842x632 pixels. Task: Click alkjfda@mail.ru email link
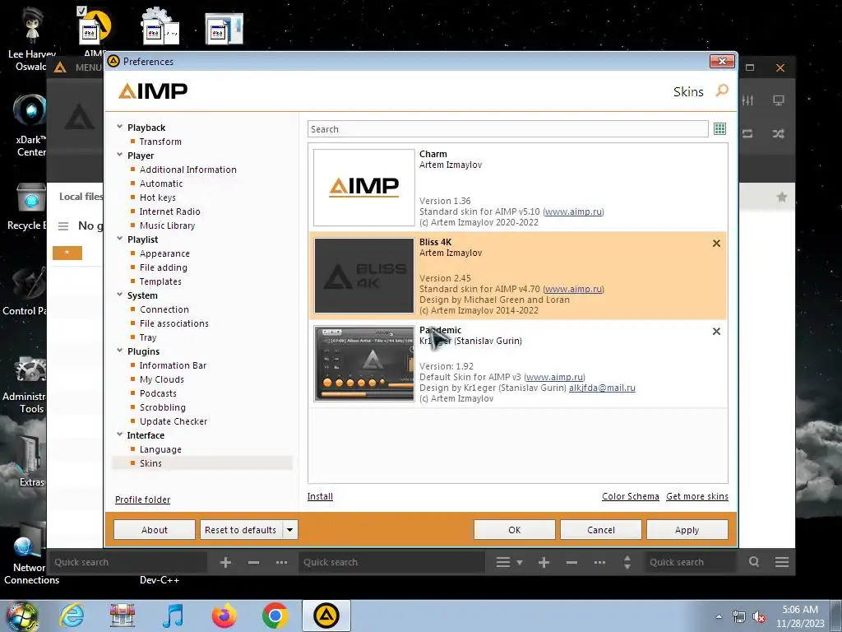602,388
